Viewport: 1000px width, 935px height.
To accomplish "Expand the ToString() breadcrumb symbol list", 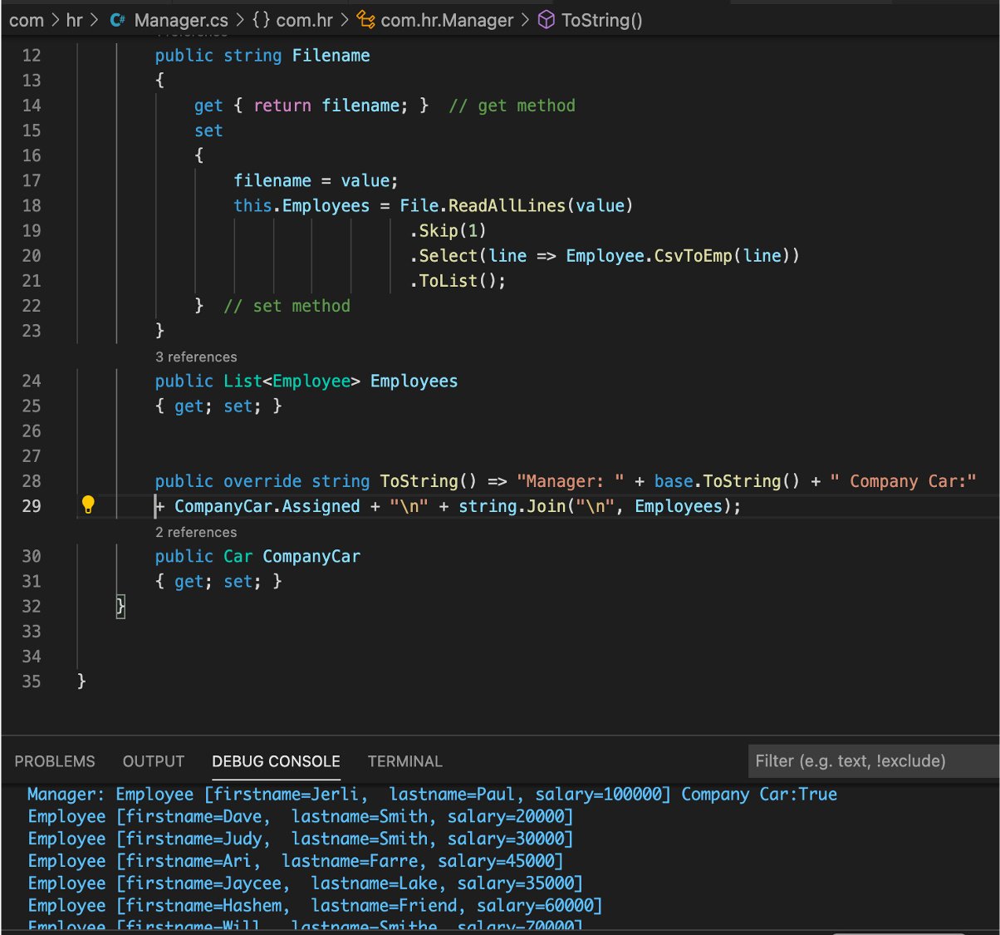I will click(x=601, y=20).
